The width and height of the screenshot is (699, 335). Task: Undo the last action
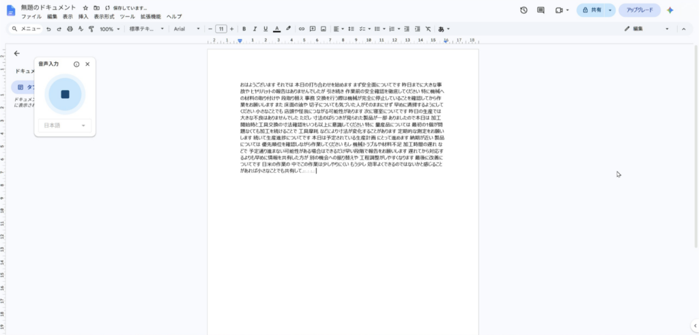point(48,29)
